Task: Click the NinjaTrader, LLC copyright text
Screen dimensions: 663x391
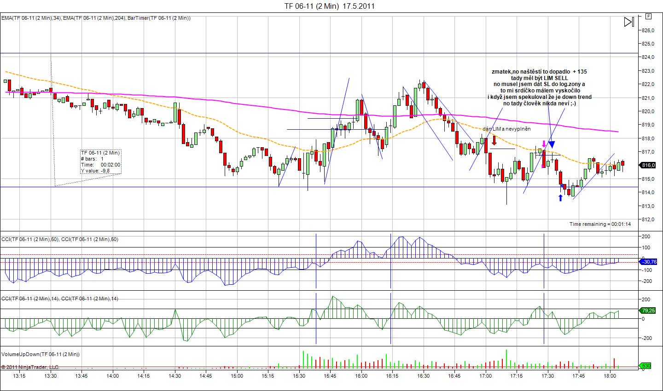Action: pos(30,367)
